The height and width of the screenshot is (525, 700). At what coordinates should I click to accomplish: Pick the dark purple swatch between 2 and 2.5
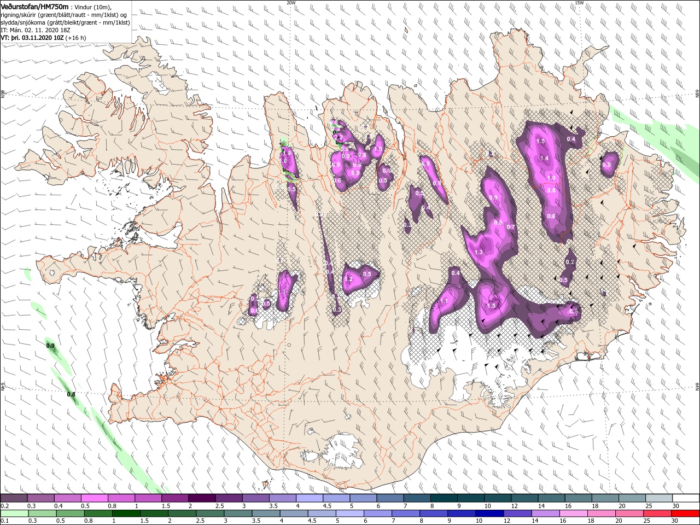coord(202,498)
